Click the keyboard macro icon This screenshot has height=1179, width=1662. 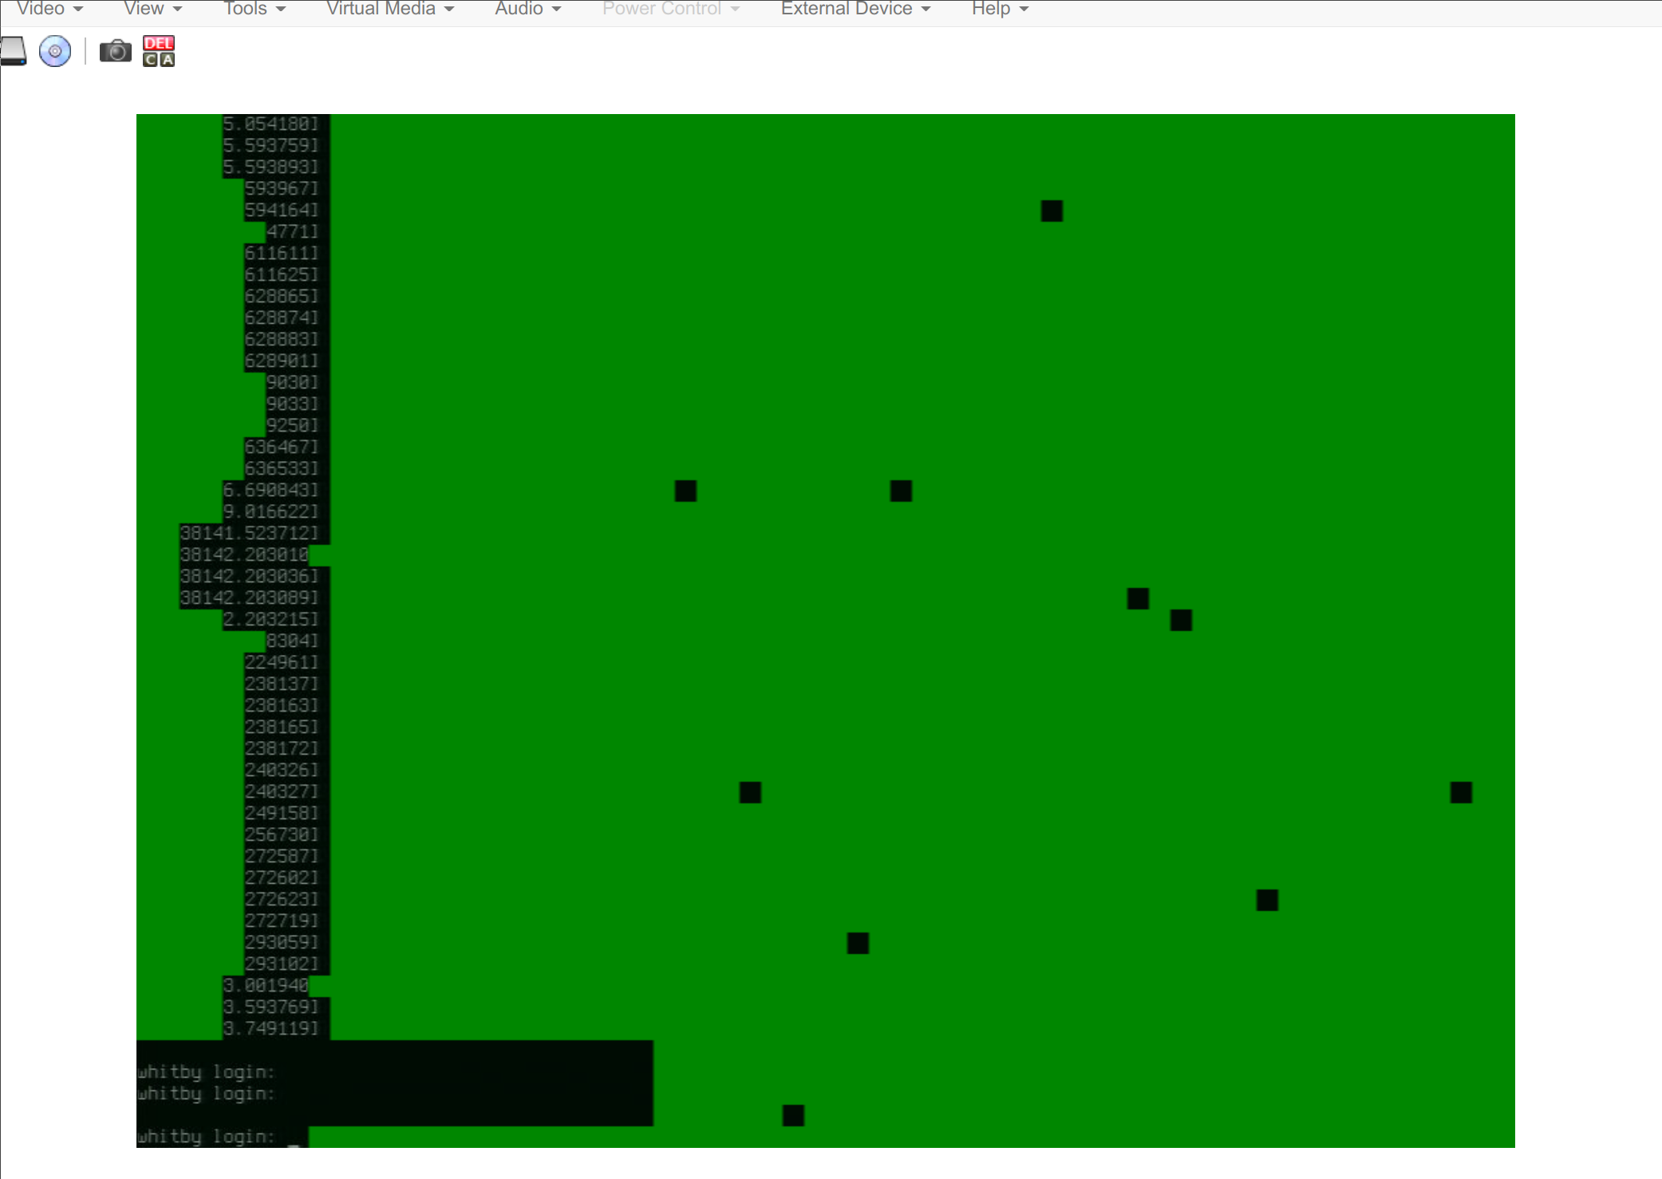[160, 47]
